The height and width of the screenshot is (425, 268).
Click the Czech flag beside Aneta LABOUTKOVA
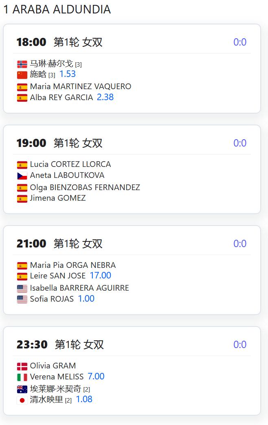(22, 176)
